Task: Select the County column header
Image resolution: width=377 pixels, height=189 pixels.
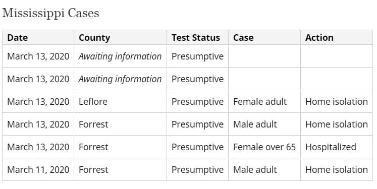Action: [120, 37]
